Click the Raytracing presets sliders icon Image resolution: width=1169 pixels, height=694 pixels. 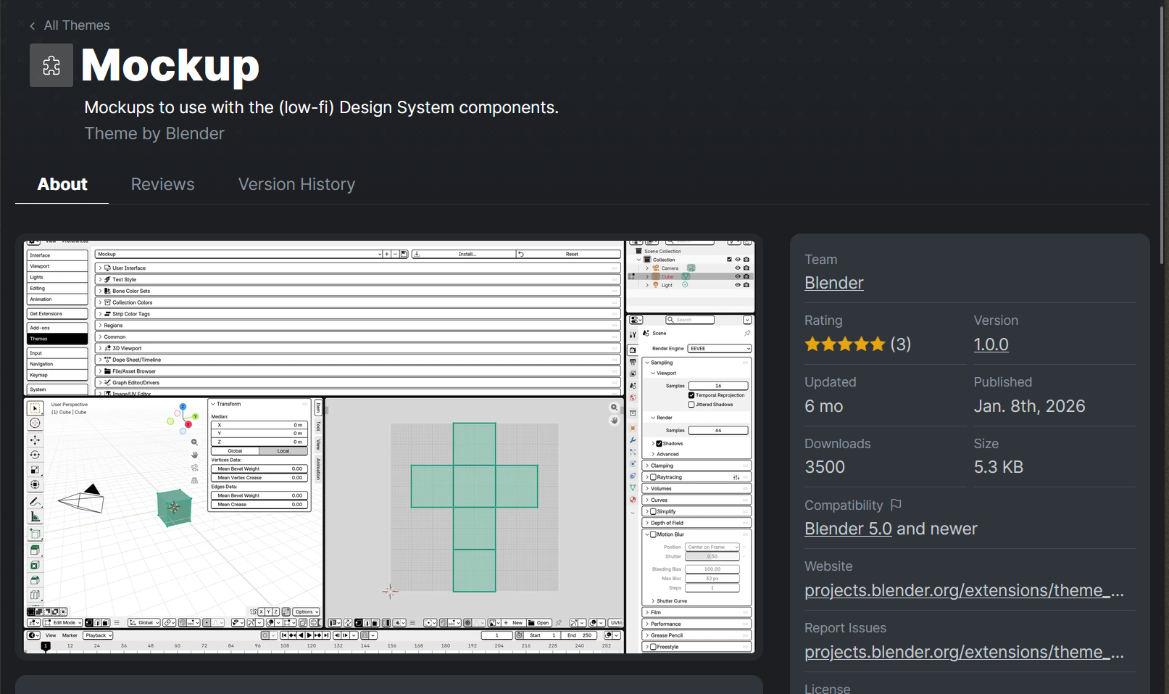736,477
